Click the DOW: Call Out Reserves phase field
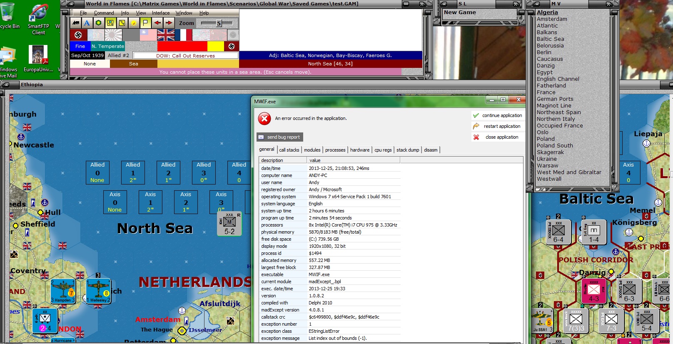Image resolution: width=673 pixels, height=344 pixels. [x=186, y=55]
